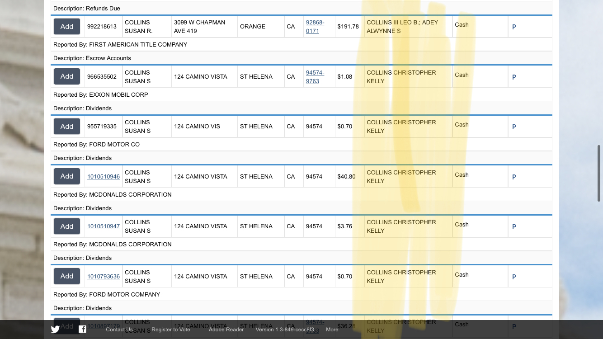The width and height of the screenshot is (603, 339).
Task: Click 'Reported By: EXXON MOBIL CORP'
Action: click(x=101, y=95)
